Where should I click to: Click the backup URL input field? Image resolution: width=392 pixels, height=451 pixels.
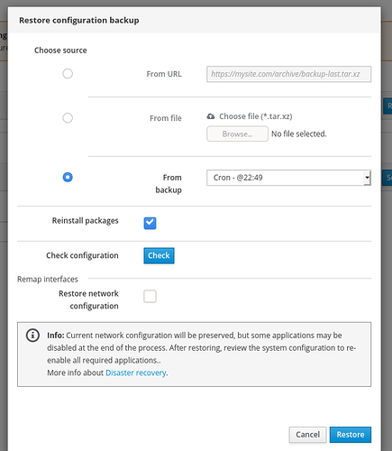[x=288, y=74]
